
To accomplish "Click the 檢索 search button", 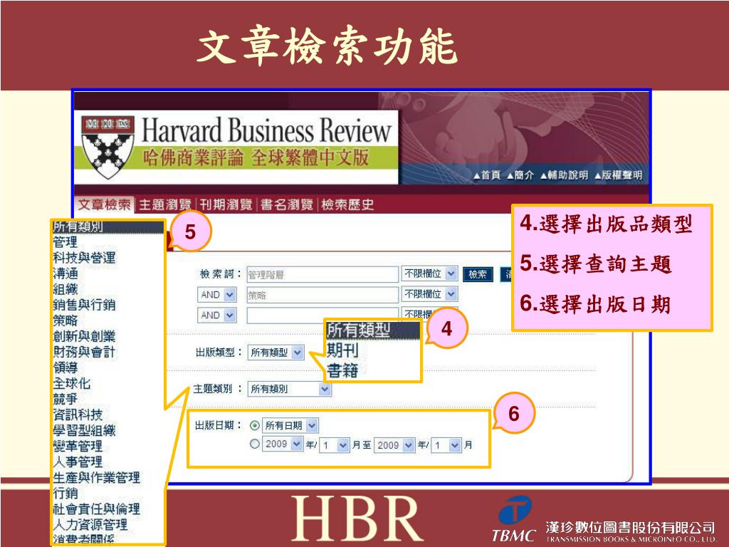I will (x=478, y=274).
